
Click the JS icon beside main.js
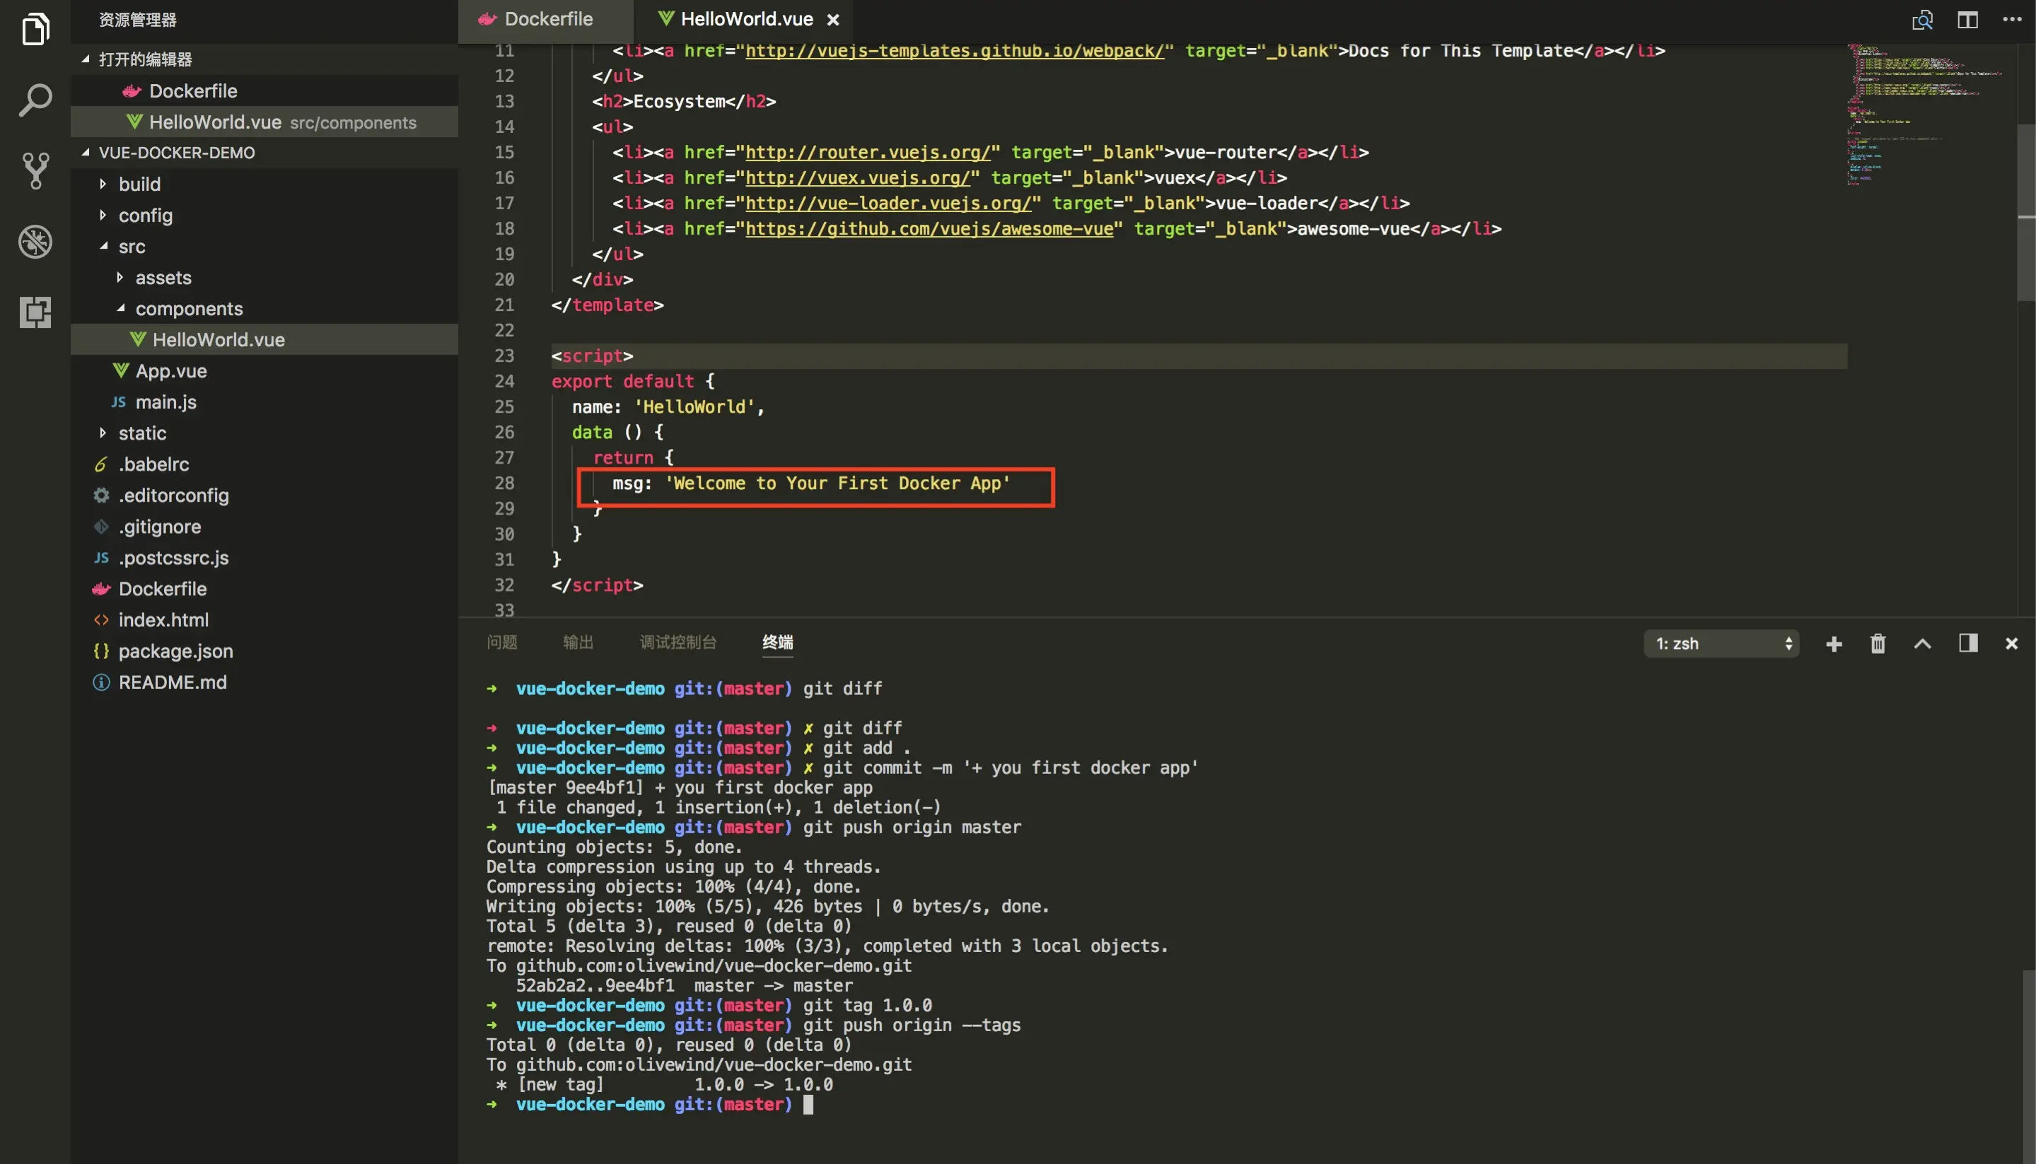(x=118, y=402)
